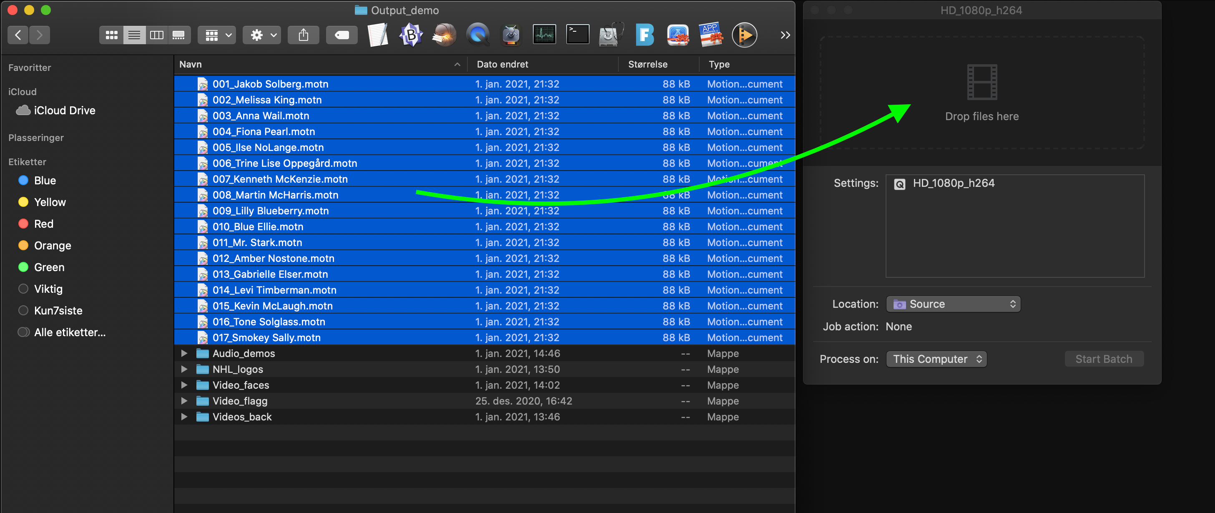Switch Finder to gallery view
This screenshot has height=513, width=1215.
(179, 35)
